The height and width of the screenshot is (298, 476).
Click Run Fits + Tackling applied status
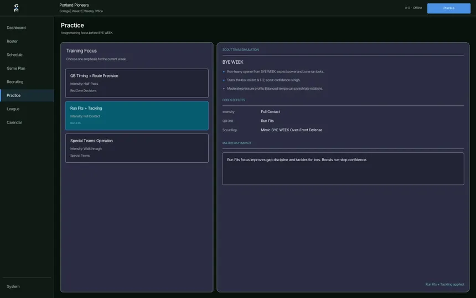(x=444, y=284)
